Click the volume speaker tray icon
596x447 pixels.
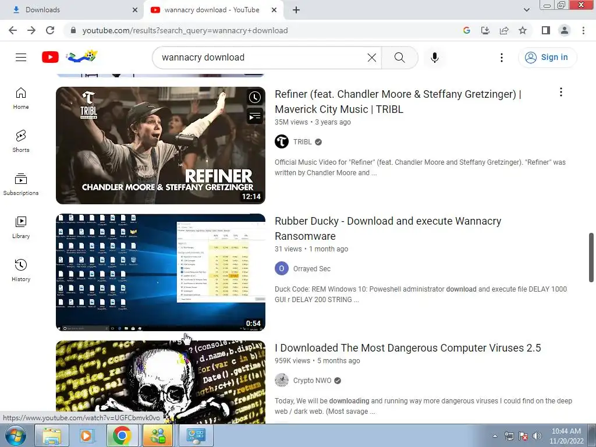click(x=537, y=436)
